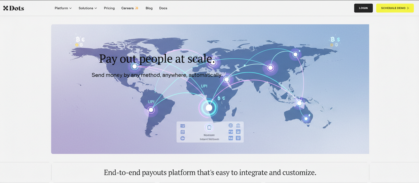Click the glowing node over Australia
This screenshot has height=183, width=419.
point(306,119)
